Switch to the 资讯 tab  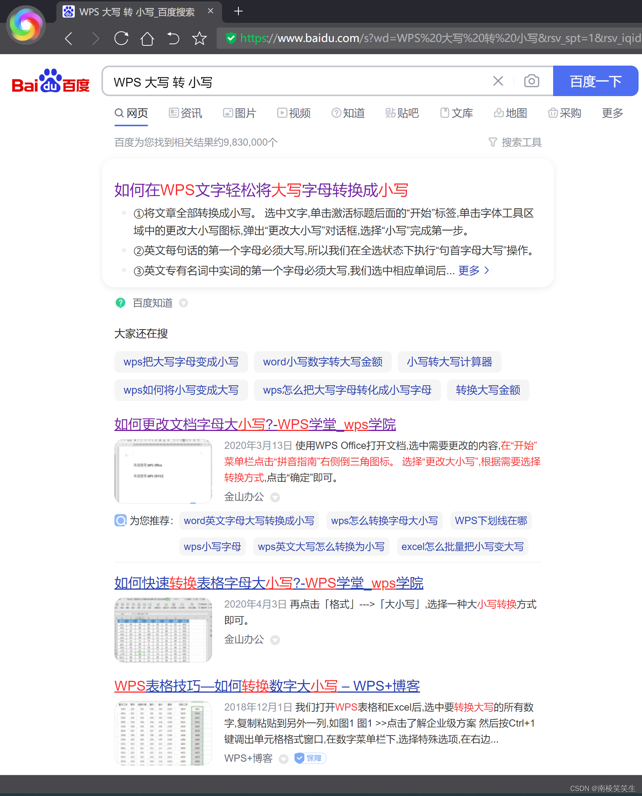[x=185, y=113]
